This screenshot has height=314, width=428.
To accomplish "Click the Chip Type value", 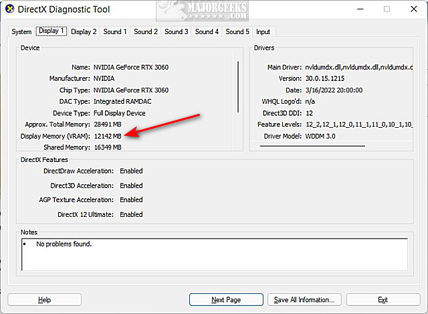I will click(131, 90).
